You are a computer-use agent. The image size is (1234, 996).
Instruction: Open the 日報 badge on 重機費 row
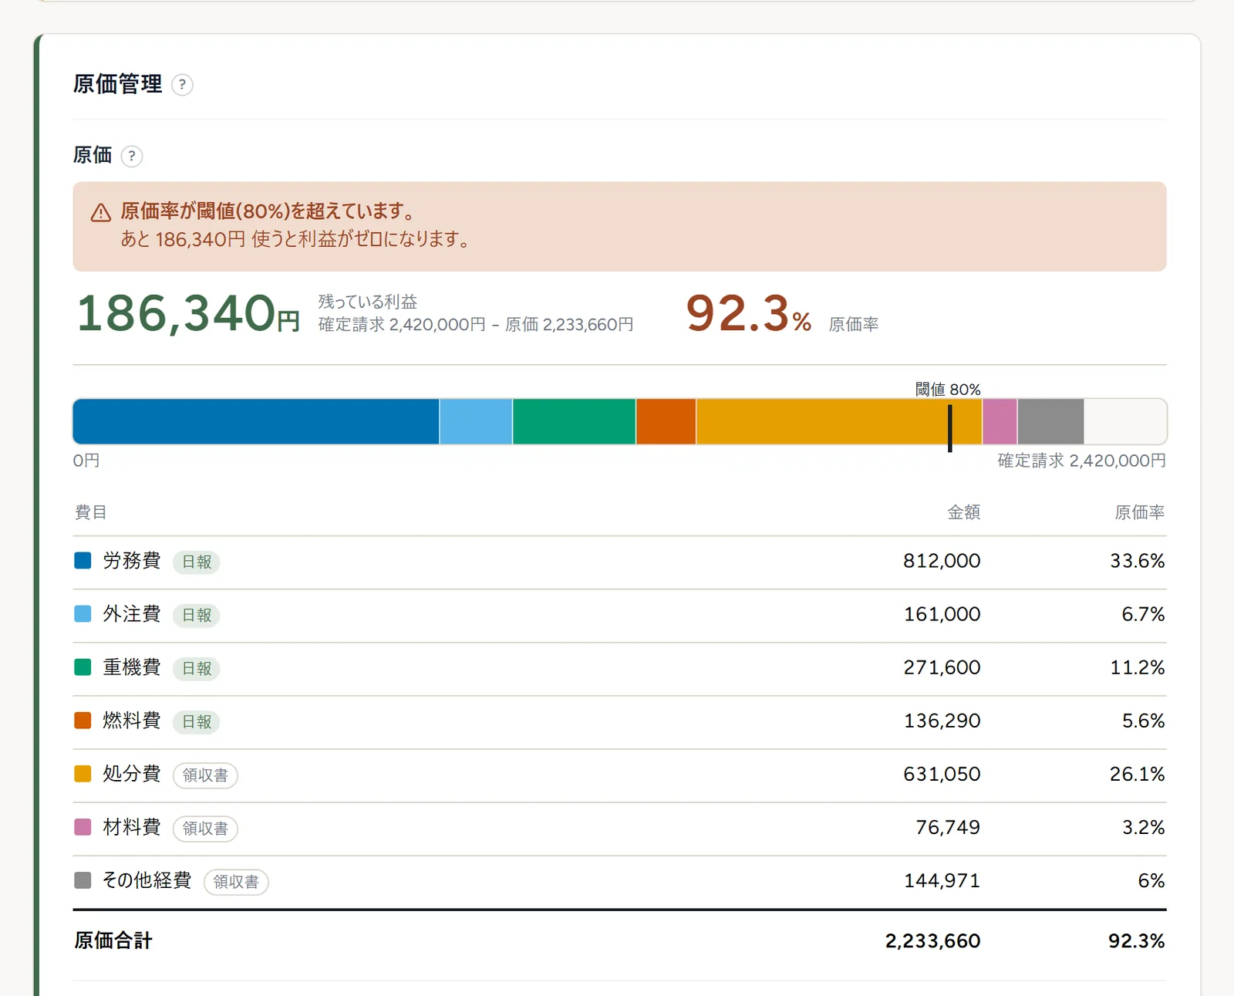[x=197, y=668]
